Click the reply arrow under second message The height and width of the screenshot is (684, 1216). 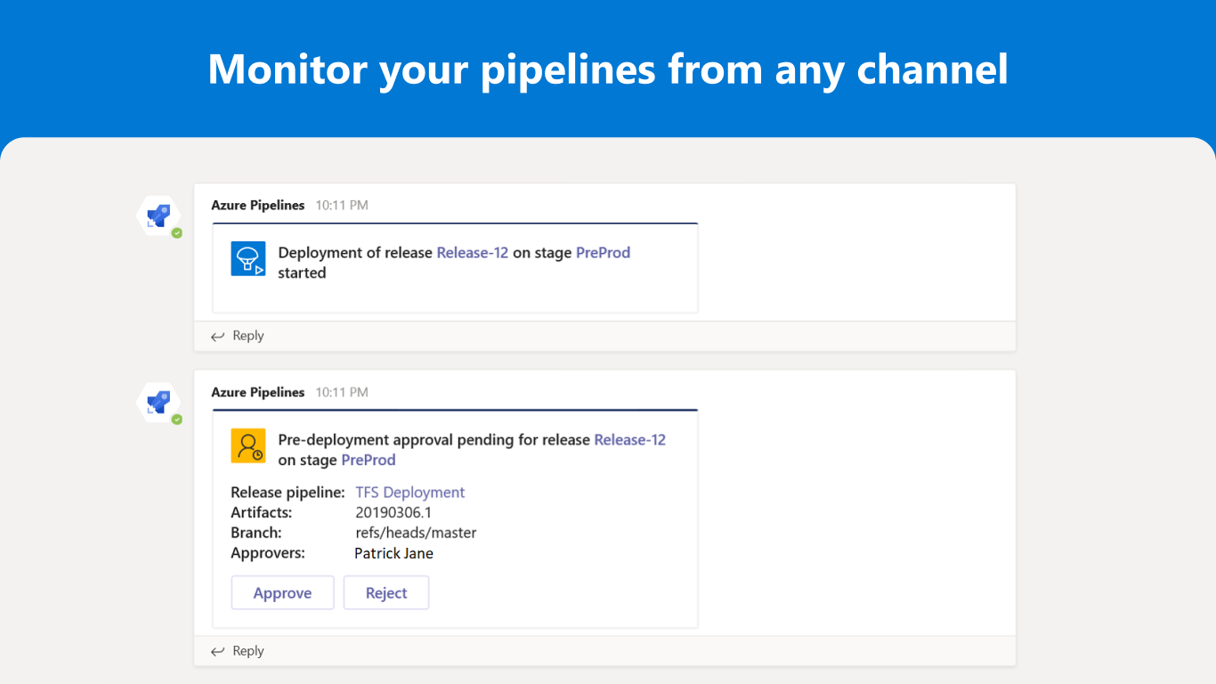218,652
